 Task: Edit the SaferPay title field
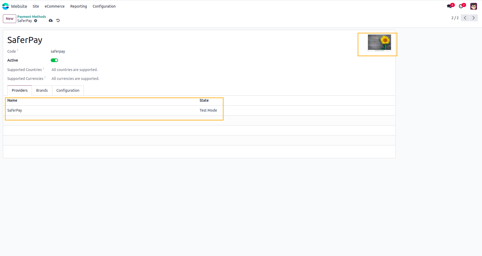25,40
